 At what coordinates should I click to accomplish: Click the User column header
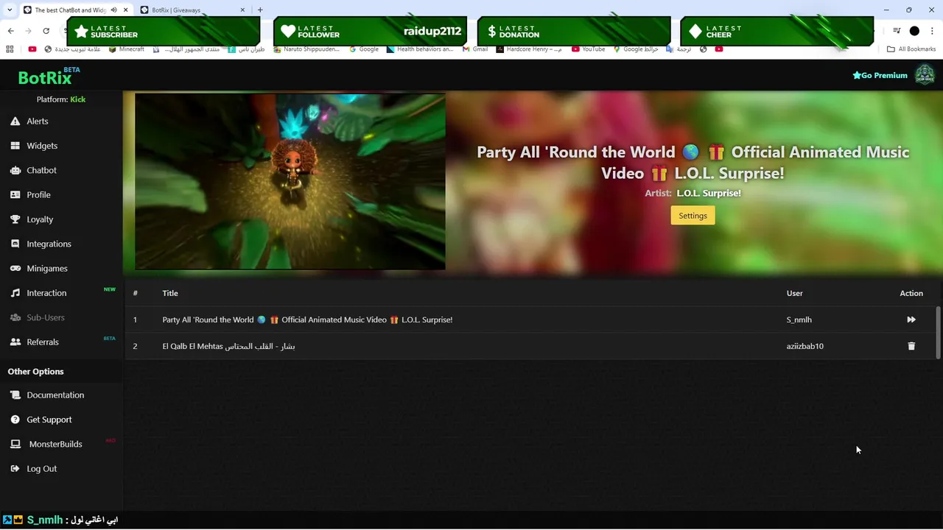pyautogui.click(x=794, y=293)
